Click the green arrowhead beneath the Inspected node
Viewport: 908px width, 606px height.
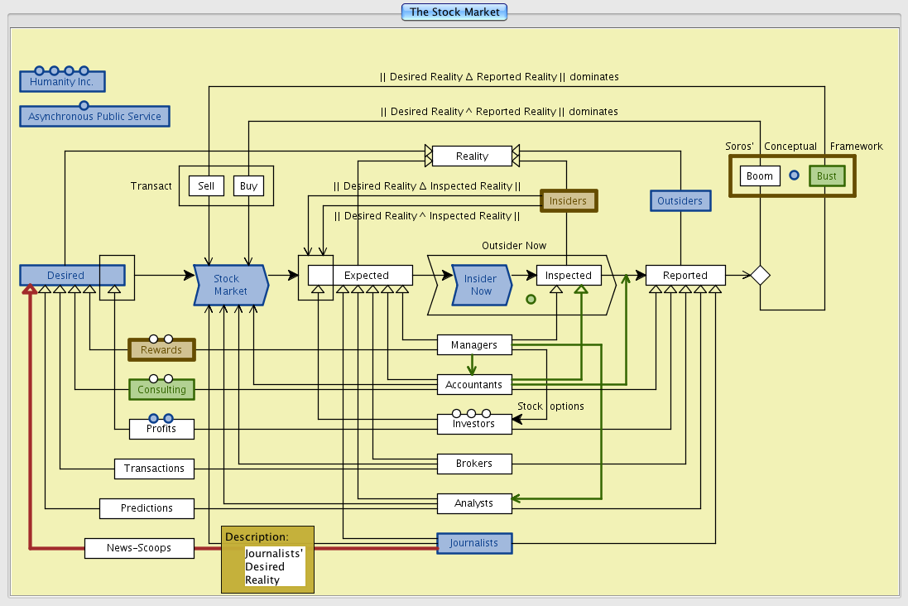[581, 289]
